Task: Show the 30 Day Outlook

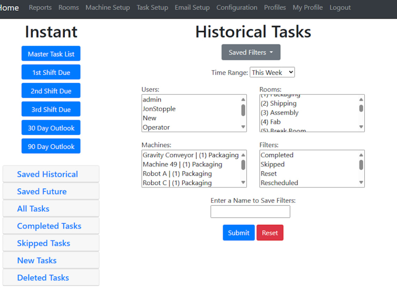Action: pyautogui.click(x=51, y=127)
